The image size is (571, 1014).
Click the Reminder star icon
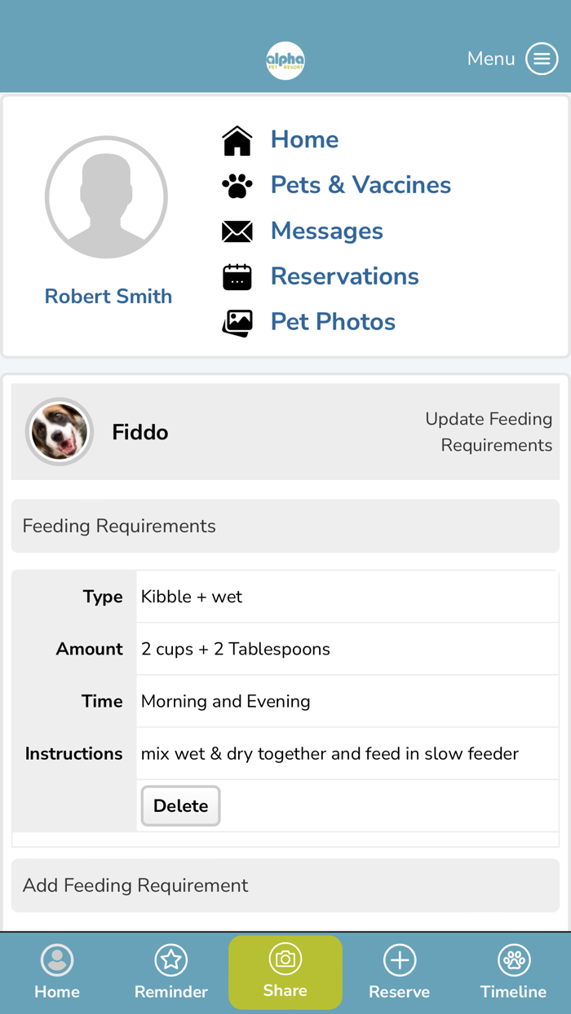pyautogui.click(x=171, y=960)
